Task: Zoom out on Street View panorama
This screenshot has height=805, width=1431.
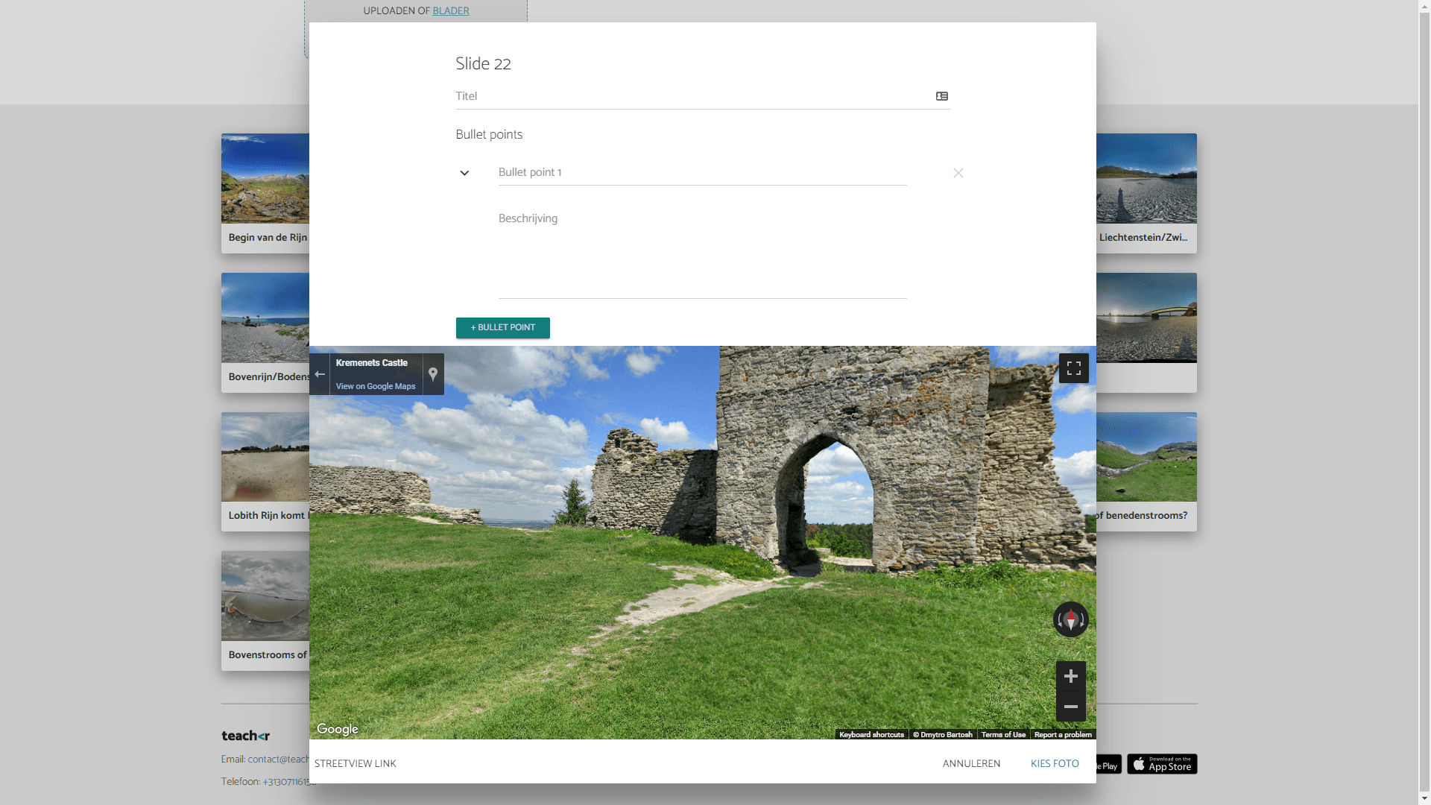Action: (x=1071, y=707)
